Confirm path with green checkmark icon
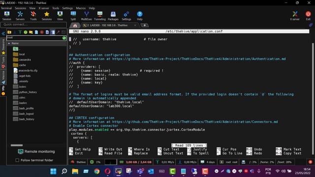Viewport: 315px width, 177px height. 64,38
